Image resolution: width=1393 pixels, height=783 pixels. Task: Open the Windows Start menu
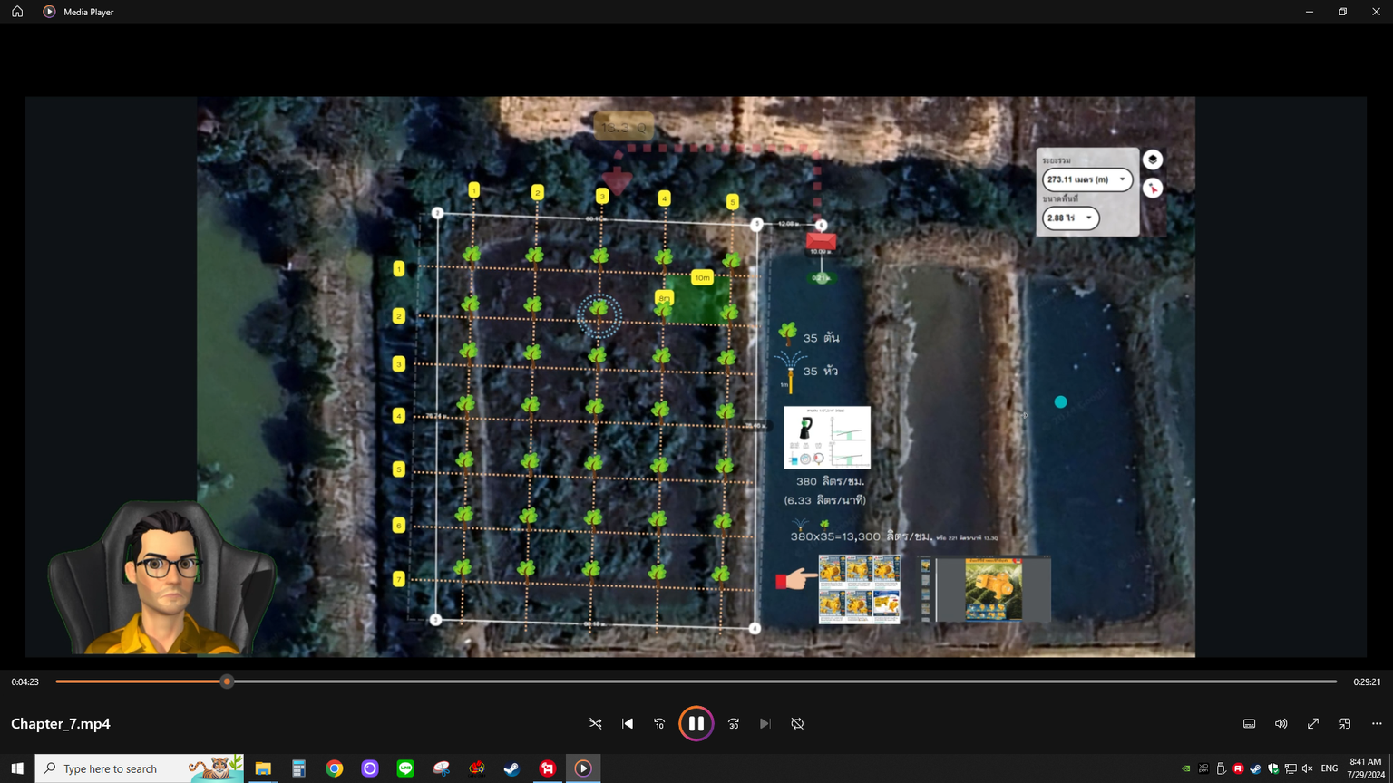tap(17, 768)
